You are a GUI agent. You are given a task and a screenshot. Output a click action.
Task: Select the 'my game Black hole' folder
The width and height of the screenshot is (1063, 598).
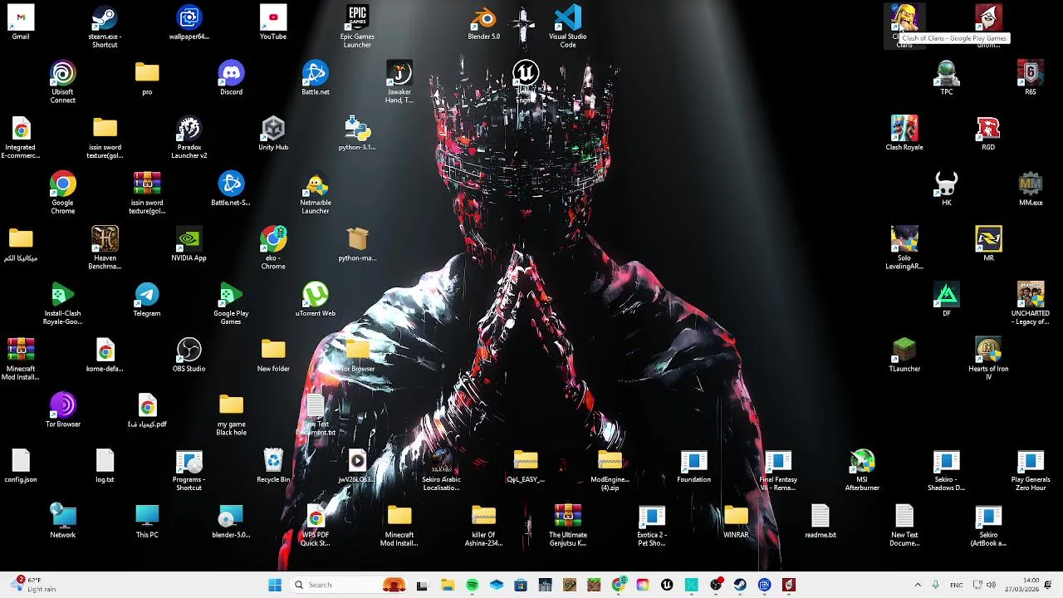(231, 415)
